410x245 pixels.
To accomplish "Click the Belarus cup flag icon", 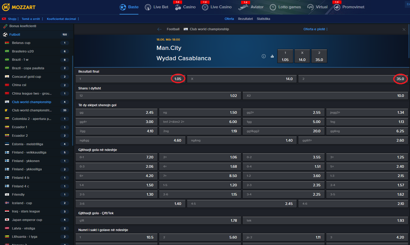I will [x=7, y=43].
